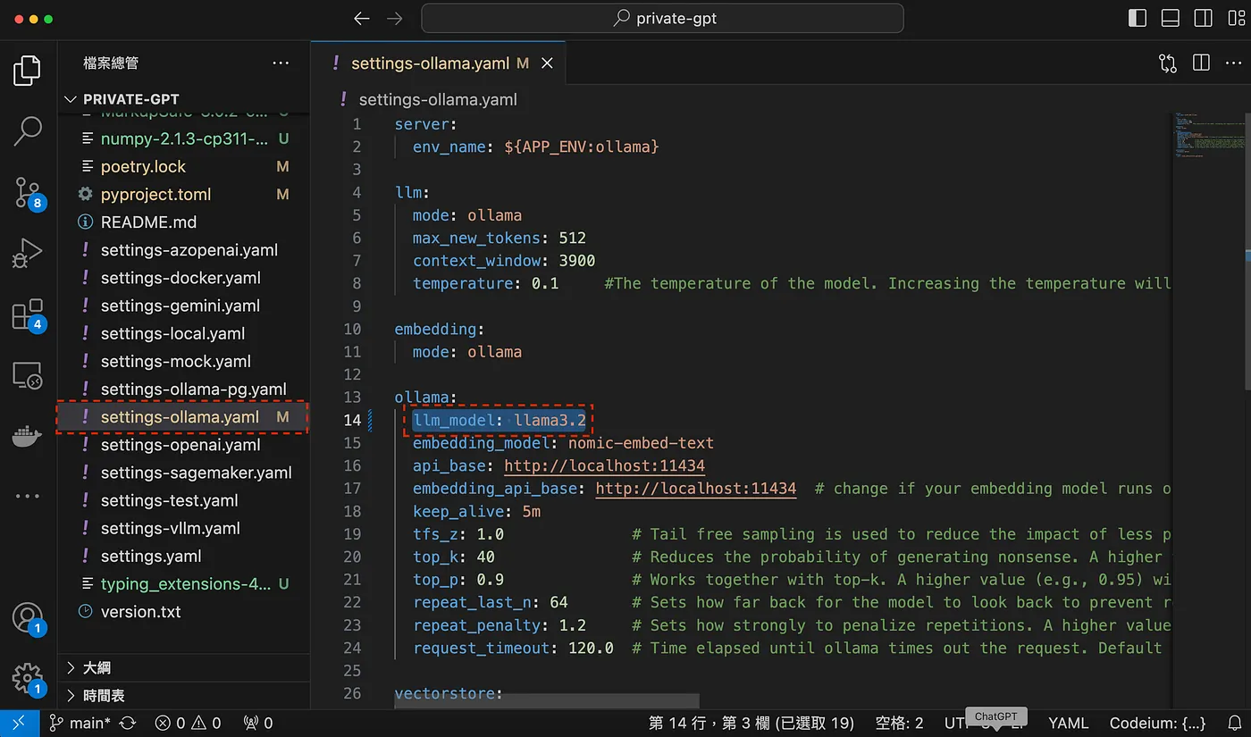This screenshot has width=1251, height=737.
Task: Click the editor minimap preview
Action: pos(1208,135)
